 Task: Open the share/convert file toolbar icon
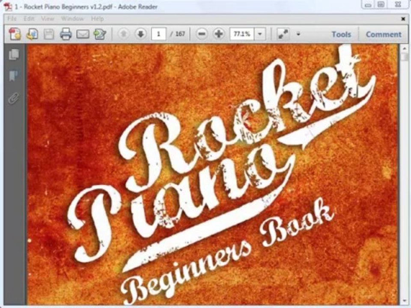coord(32,34)
